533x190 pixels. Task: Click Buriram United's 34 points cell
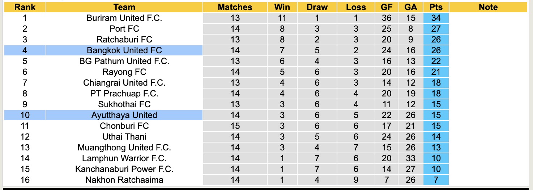click(436, 18)
